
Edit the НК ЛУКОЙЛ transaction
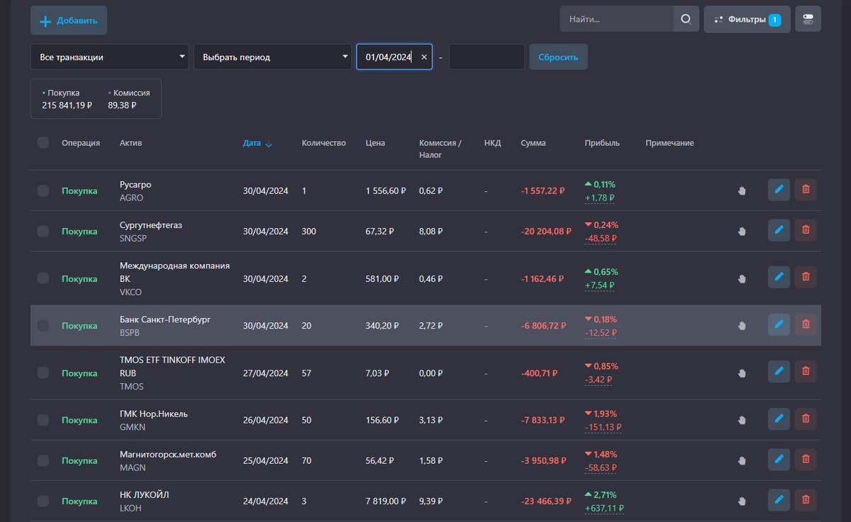click(x=779, y=499)
